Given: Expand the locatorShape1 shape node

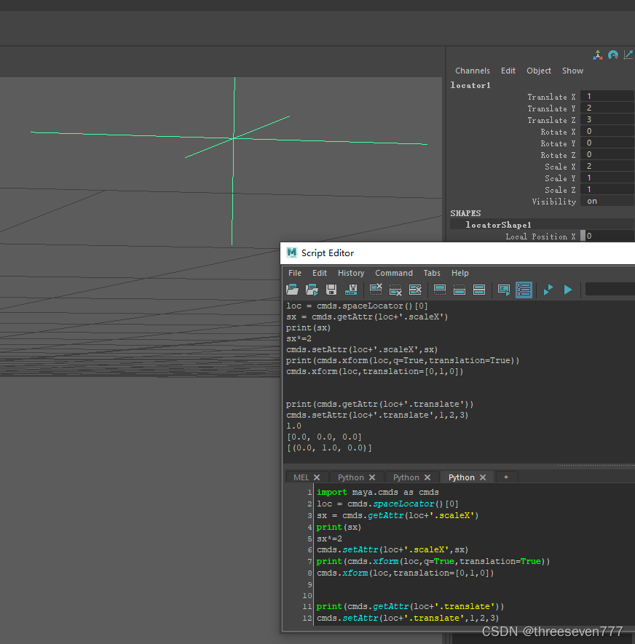Looking at the screenshot, I should pyautogui.click(x=498, y=225).
